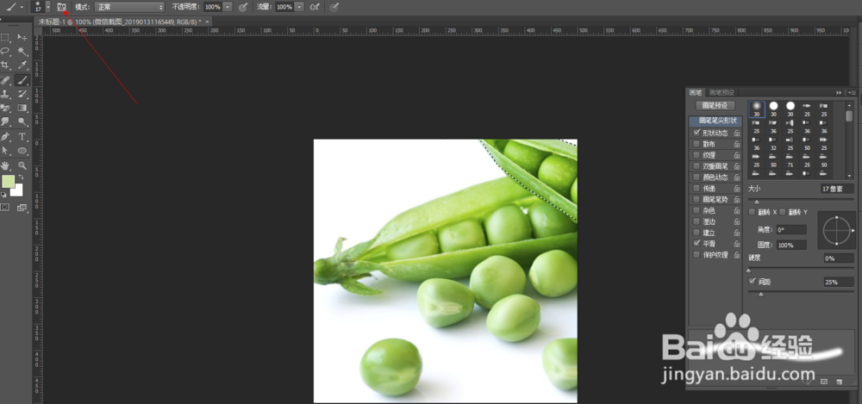This screenshot has width=862, height=404.
Task: Toggle pressure control for size
Action: point(334,7)
